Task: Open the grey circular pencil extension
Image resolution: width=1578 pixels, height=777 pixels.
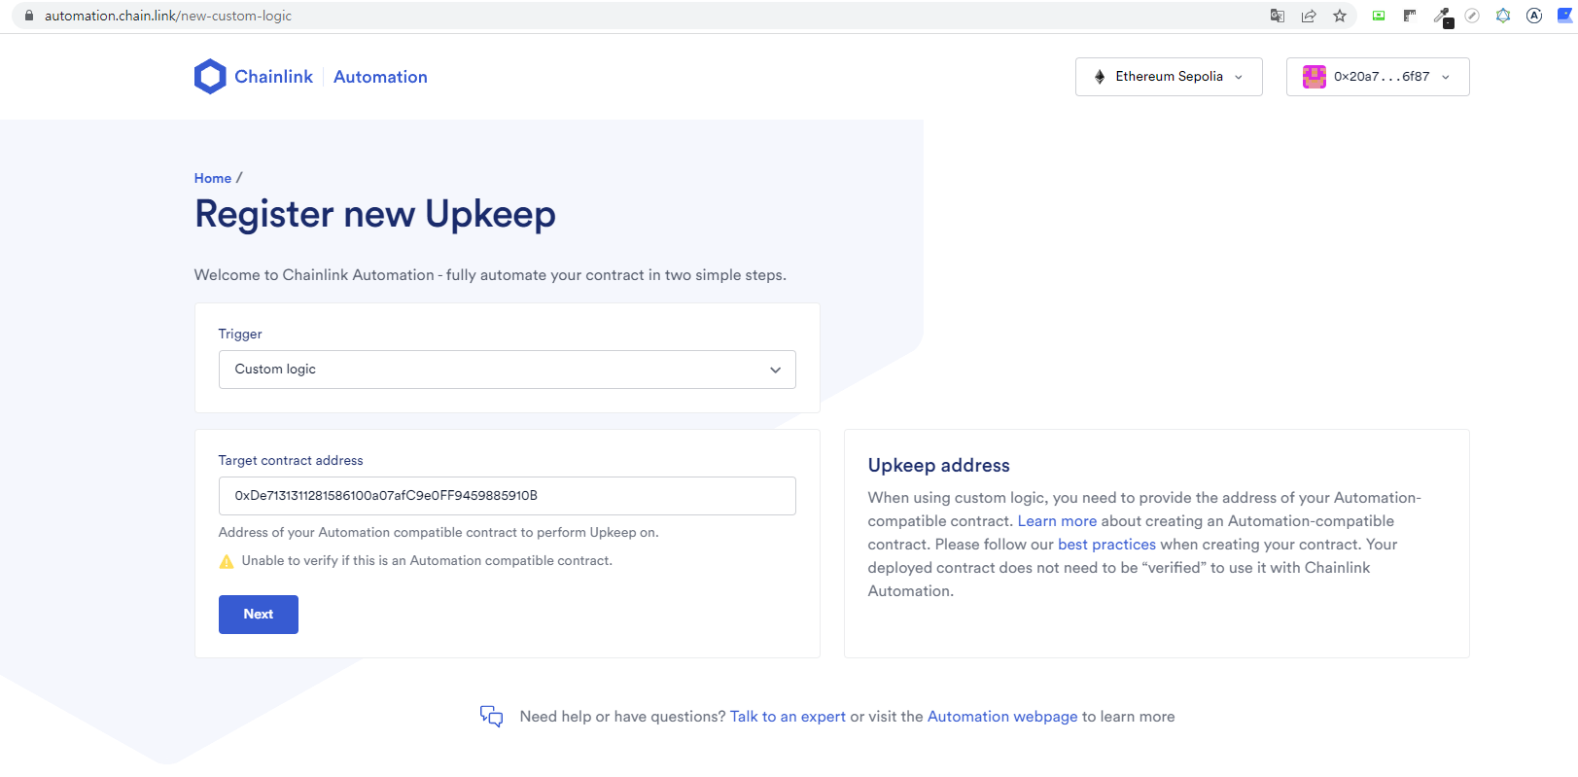Action: [1472, 16]
